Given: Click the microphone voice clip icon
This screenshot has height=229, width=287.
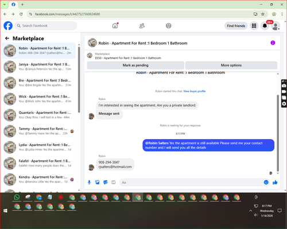Looking at the screenshot, I should tap(89, 183).
